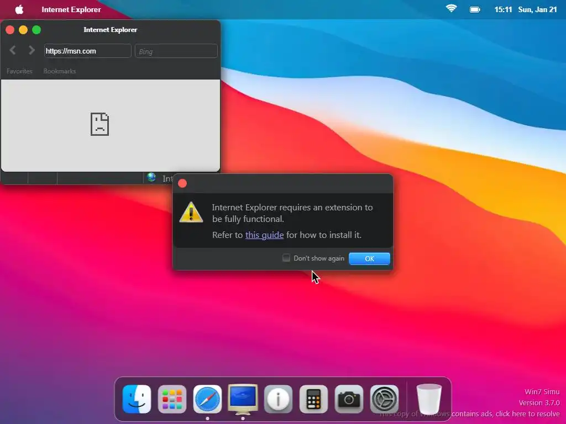The image size is (566, 424).
Task: Click the sad page error icon
Action: pyautogui.click(x=99, y=124)
